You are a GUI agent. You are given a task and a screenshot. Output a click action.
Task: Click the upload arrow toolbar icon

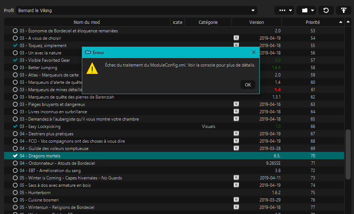[x=343, y=10]
